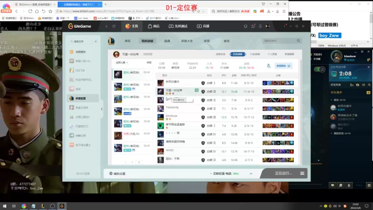This screenshot has height=210, width=373.
Task: Go back using the WeGame back arrow
Action: click(x=107, y=26)
